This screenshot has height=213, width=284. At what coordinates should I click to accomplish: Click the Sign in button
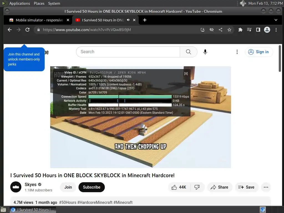(x=259, y=52)
